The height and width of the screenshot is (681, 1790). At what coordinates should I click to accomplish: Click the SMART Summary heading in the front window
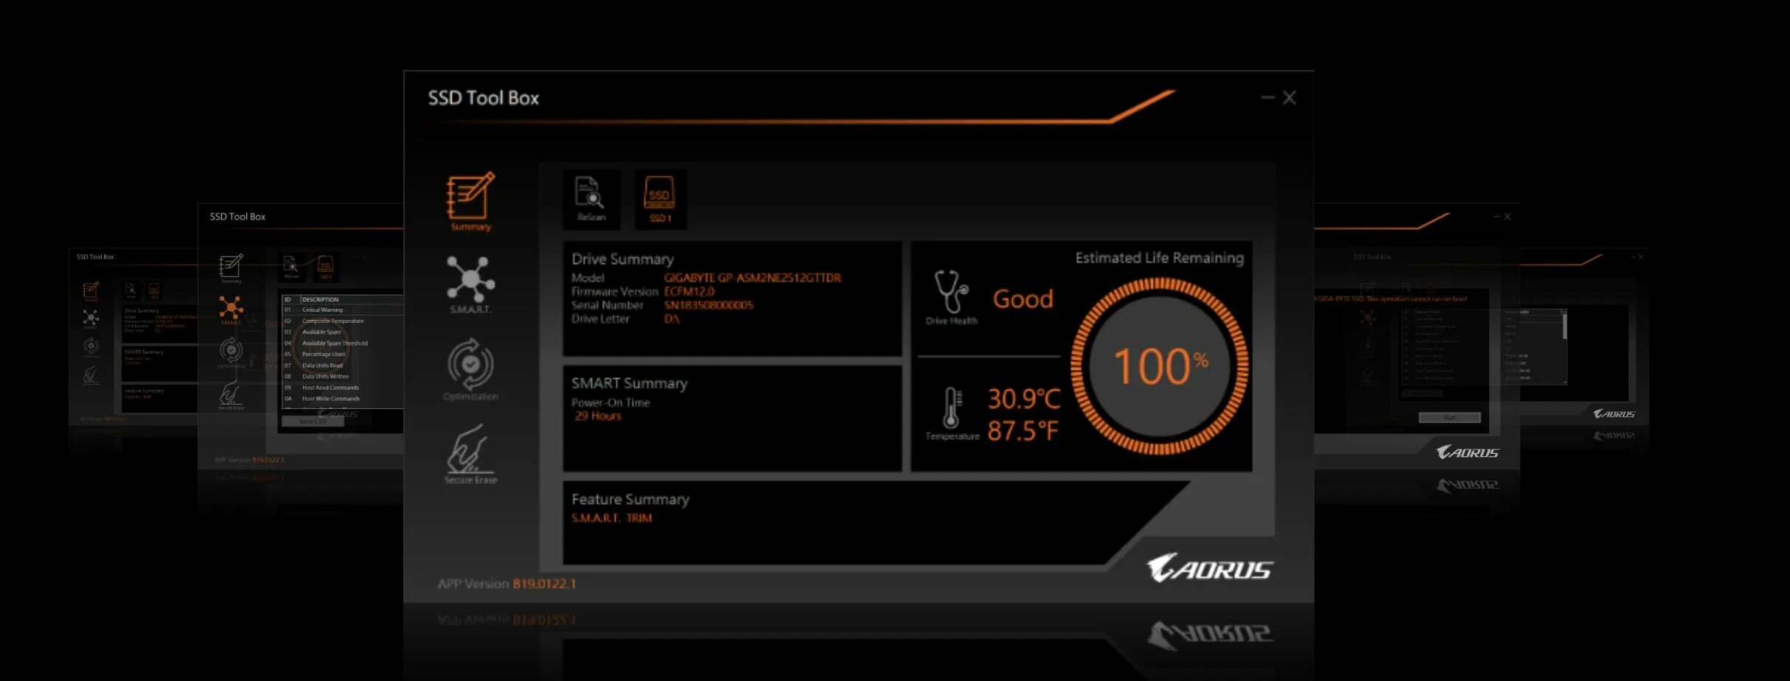point(629,383)
